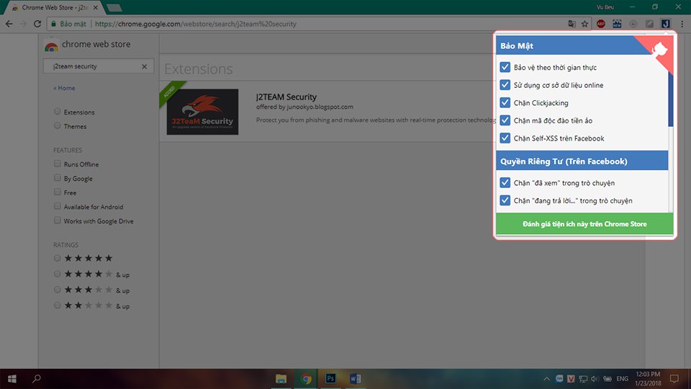Viewport: 691px width, 389px height.
Task: Click the Vu Beu profile name
Action: (x=605, y=7)
